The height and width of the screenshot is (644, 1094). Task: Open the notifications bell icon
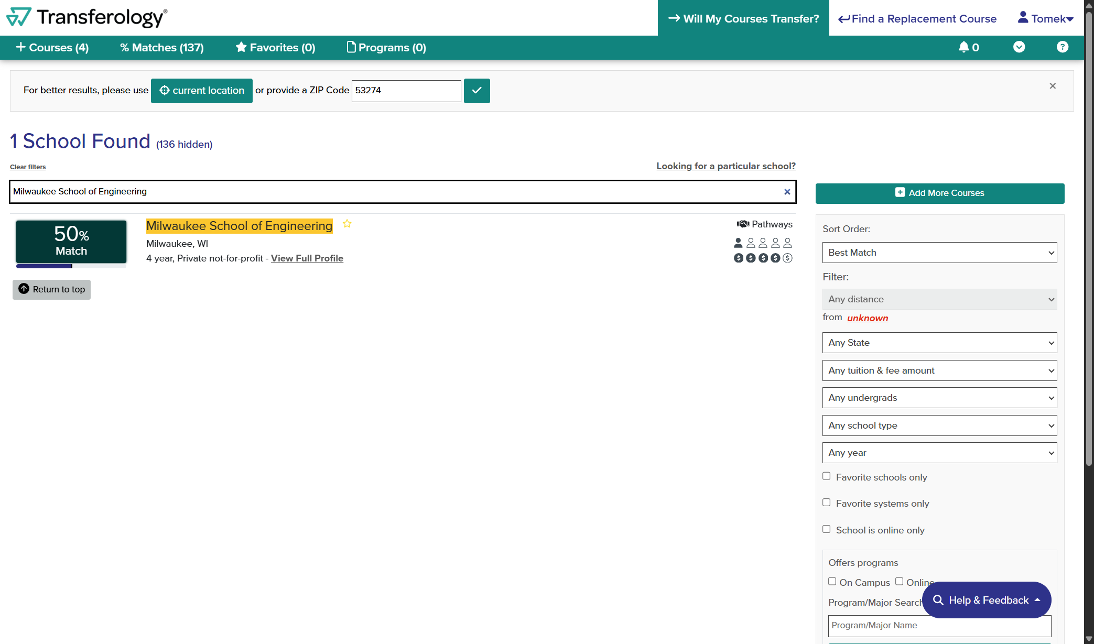(x=963, y=47)
